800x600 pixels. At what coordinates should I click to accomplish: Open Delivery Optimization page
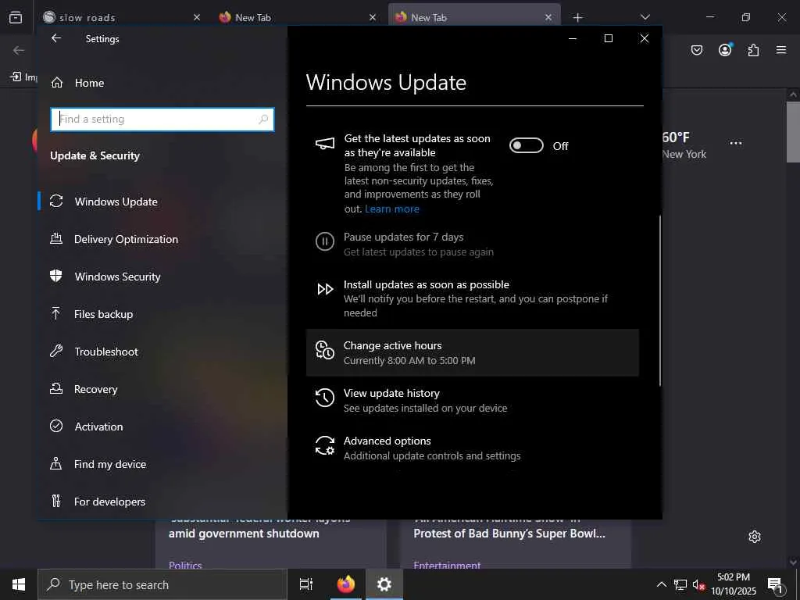(x=162, y=239)
